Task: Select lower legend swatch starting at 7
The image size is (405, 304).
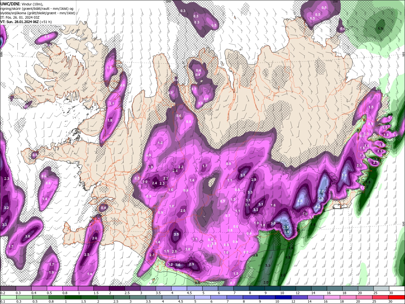Action: point(234,297)
